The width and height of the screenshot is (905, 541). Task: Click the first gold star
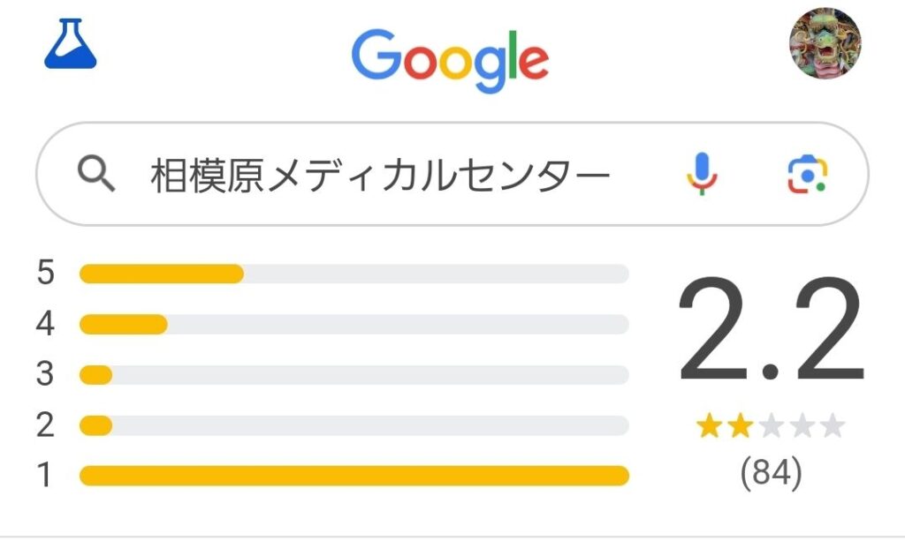click(x=709, y=427)
